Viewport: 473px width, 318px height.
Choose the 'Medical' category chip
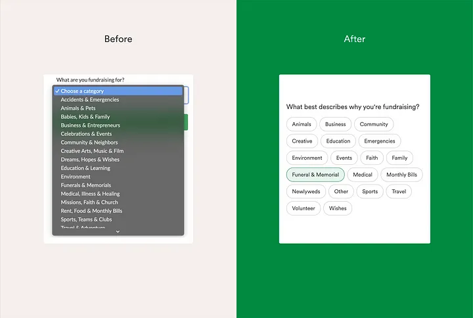363,175
